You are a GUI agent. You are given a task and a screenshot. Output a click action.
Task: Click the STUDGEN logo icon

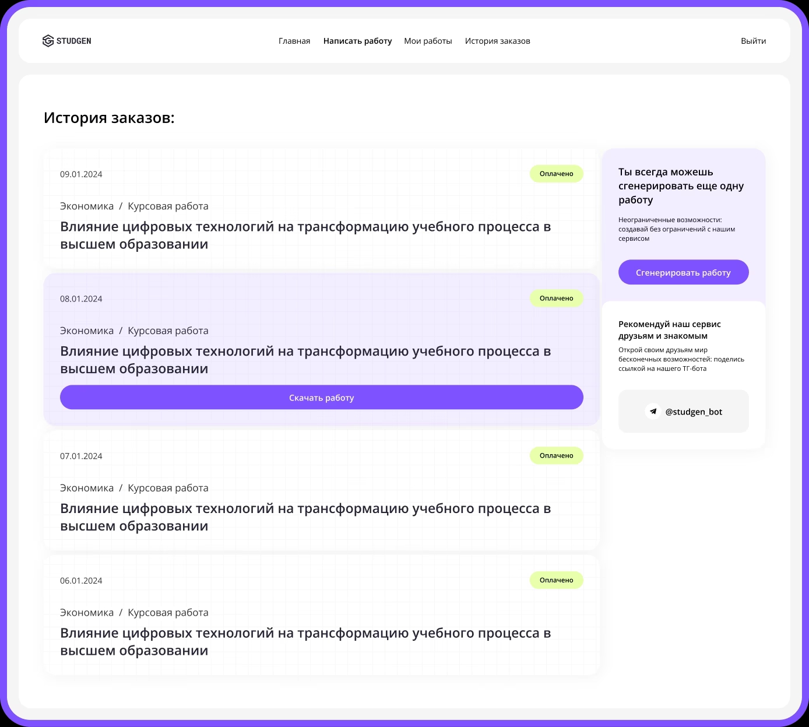[x=48, y=41]
